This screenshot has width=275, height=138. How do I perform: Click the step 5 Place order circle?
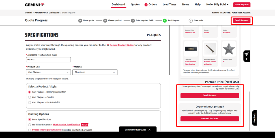(x=191, y=21)
